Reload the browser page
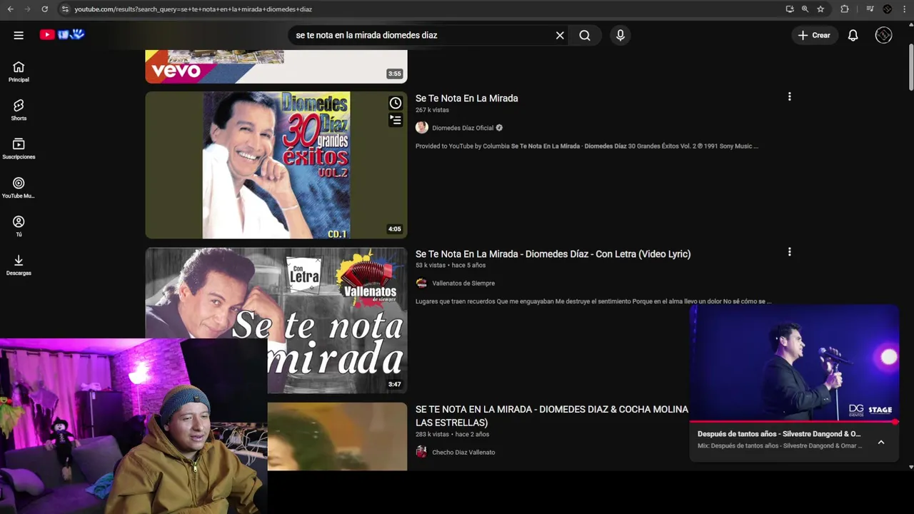Viewport: 914px width, 514px height. [x=44, y=9]
